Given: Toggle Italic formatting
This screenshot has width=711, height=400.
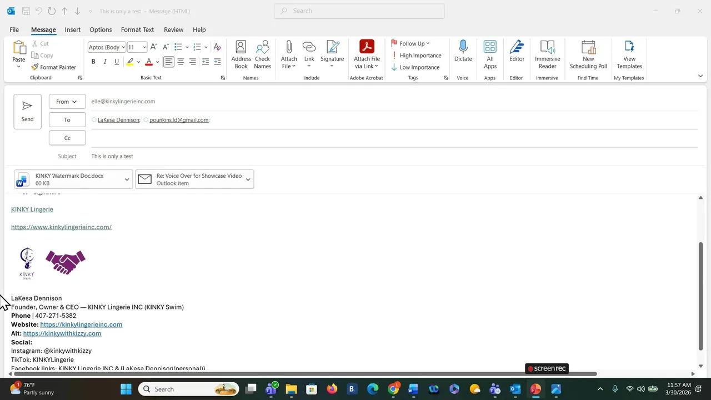Looking at the screenshot, I should pos(105,62).
